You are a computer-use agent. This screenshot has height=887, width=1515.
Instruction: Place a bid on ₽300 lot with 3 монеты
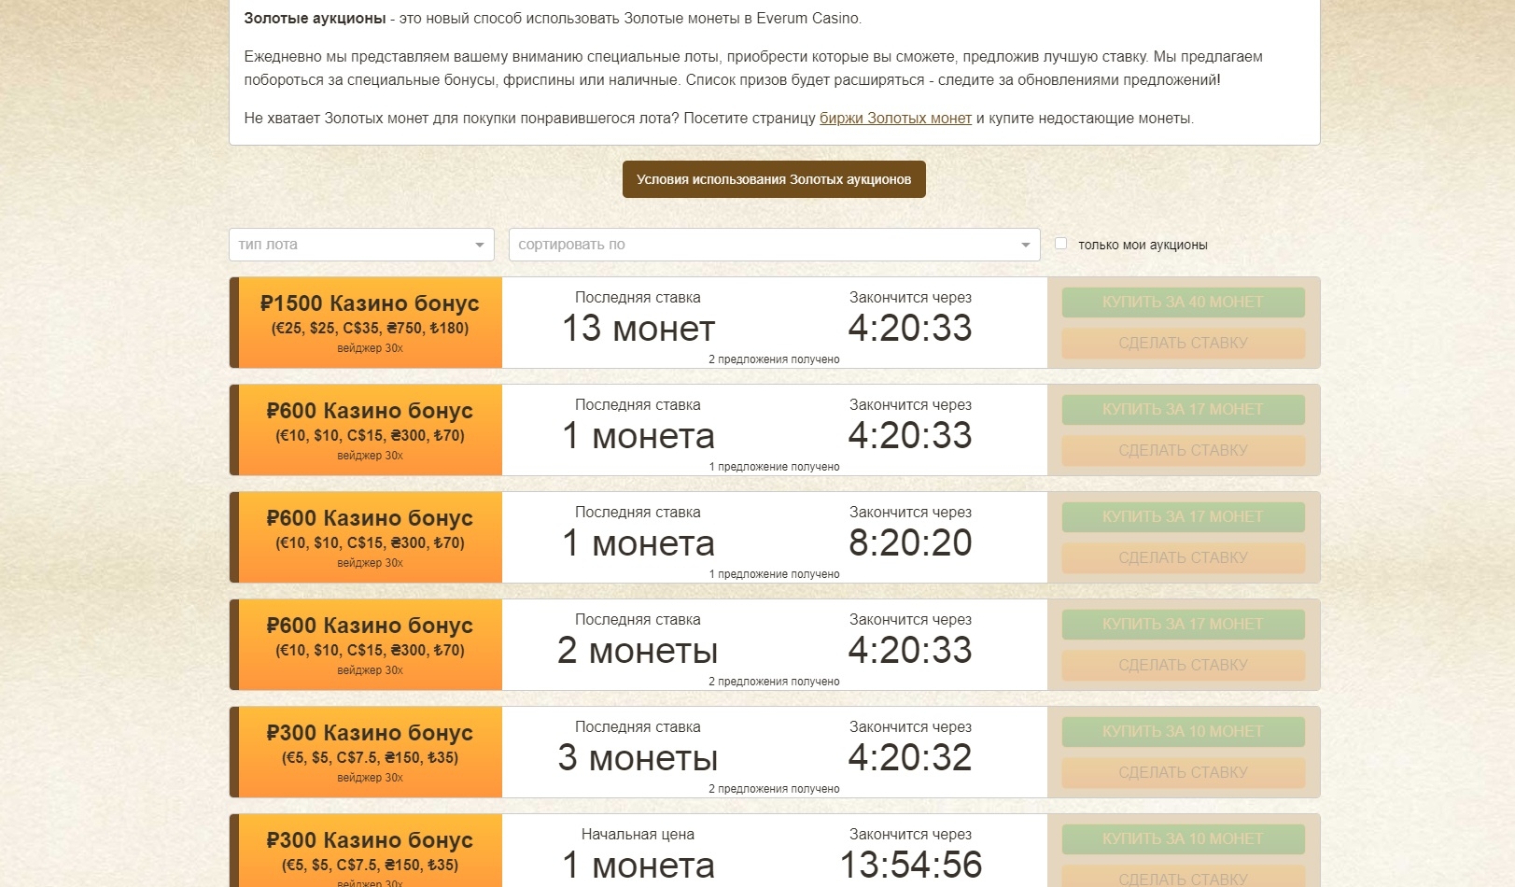tap(1183, 772)
